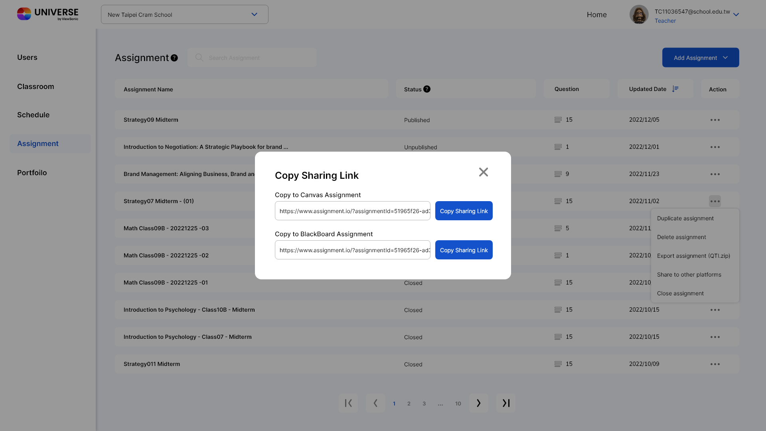This screenshot has height=431, width=766.
Task: Go to the next page
Action: pyautogui.click(x=478, y=403)
